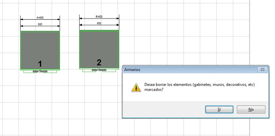The width and height of the screenshot is (275, 136).
Task: Cancel deletion with the No button
Action: pos(251,109)
